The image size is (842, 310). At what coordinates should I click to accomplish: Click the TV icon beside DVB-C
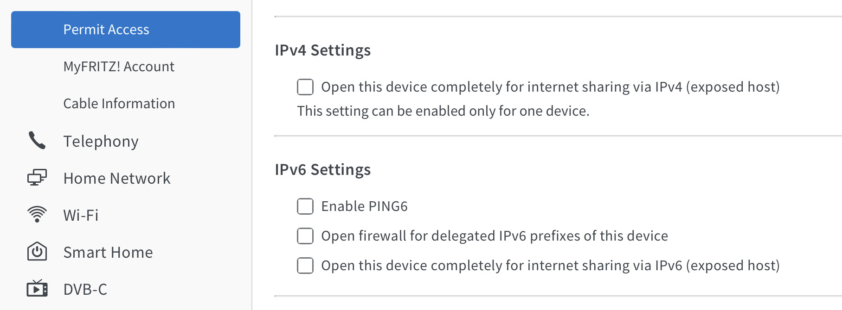point(37,289)
